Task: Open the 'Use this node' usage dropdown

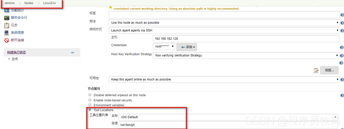Action: pos(224,23)
